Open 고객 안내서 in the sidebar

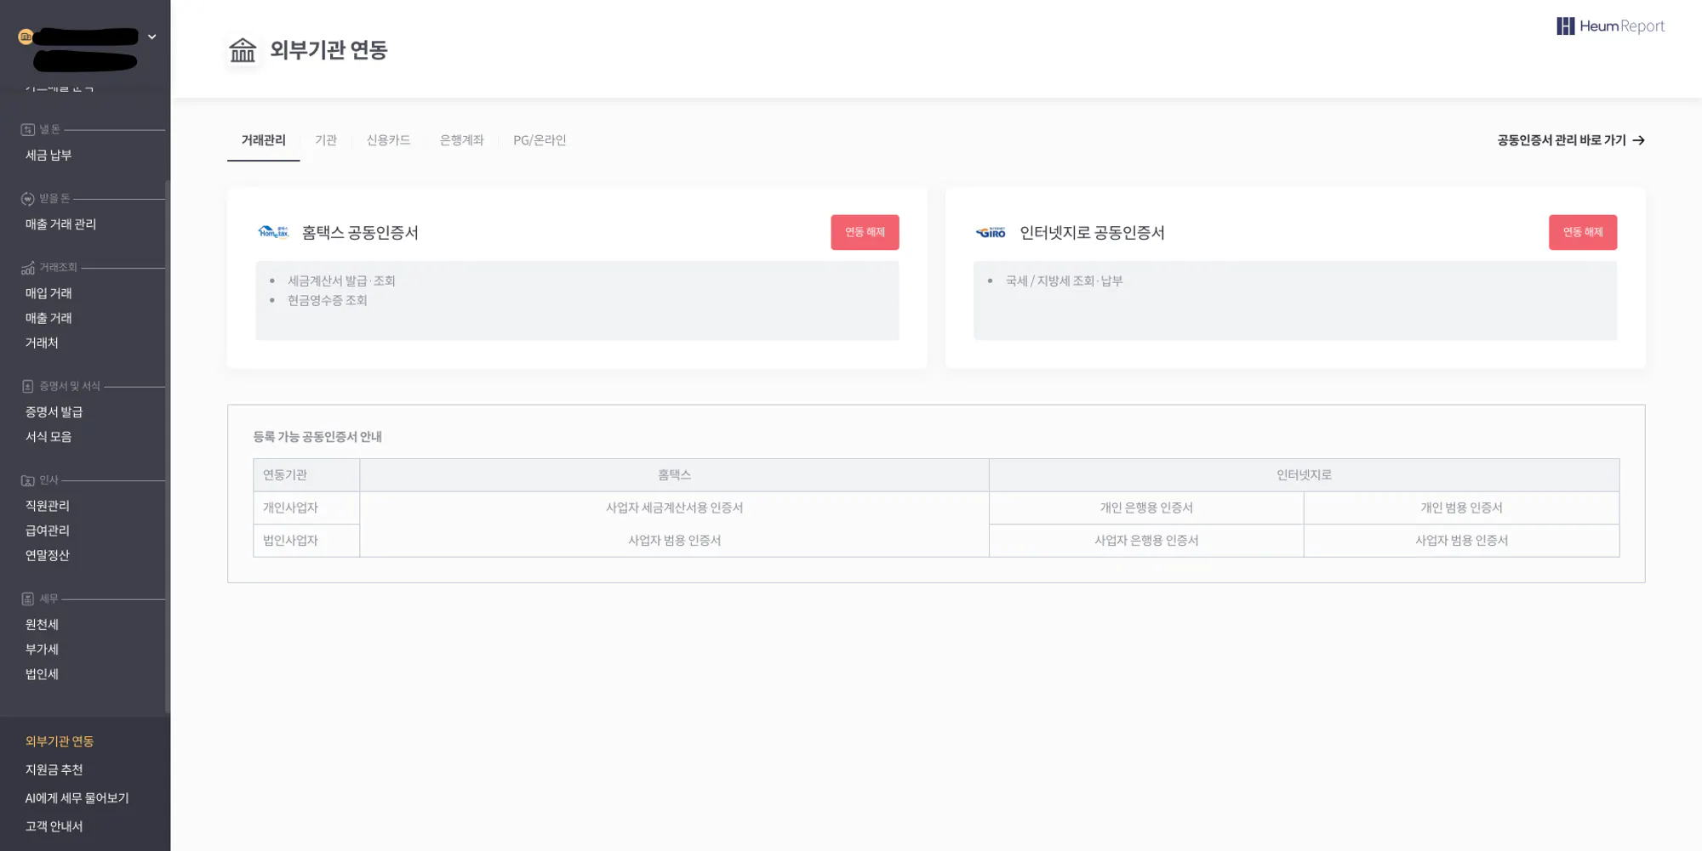pos(54,826)
